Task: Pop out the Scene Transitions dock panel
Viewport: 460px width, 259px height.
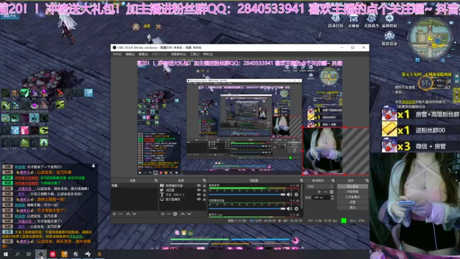Action: (x=333, y=181)
